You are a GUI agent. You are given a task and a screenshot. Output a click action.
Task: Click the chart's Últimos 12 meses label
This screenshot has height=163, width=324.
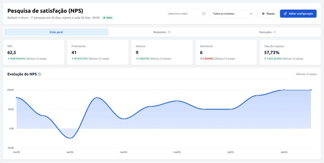point(306,74)
